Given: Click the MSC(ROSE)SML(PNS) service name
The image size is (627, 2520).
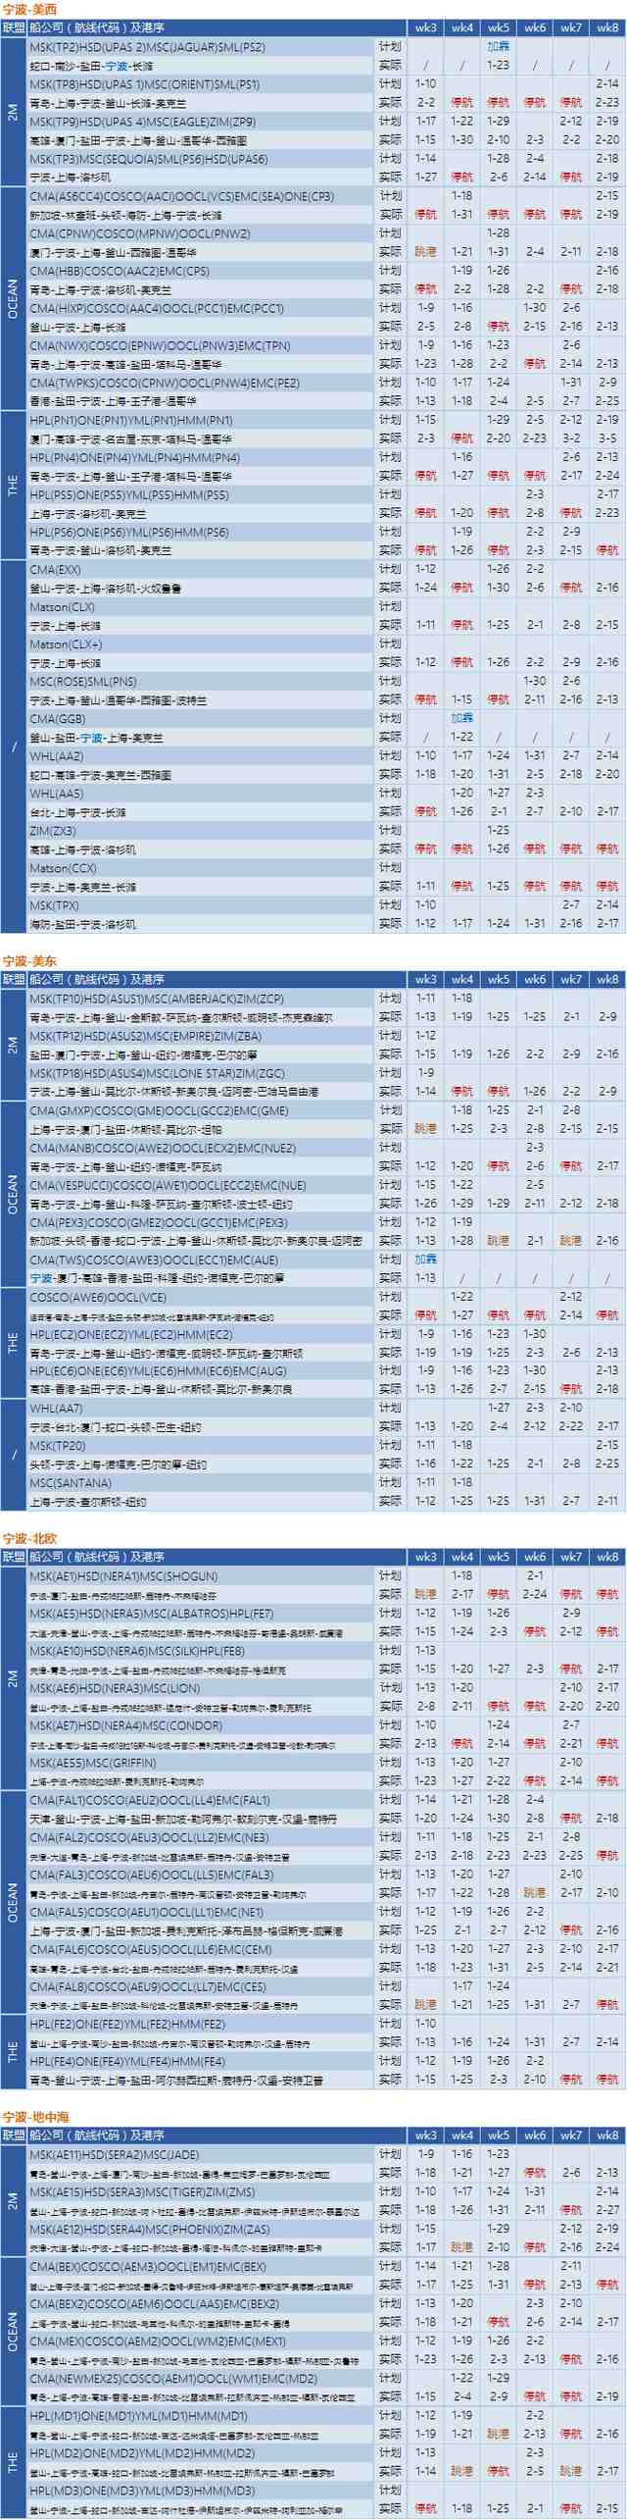Looking at the screenshot, I should 83,681.
